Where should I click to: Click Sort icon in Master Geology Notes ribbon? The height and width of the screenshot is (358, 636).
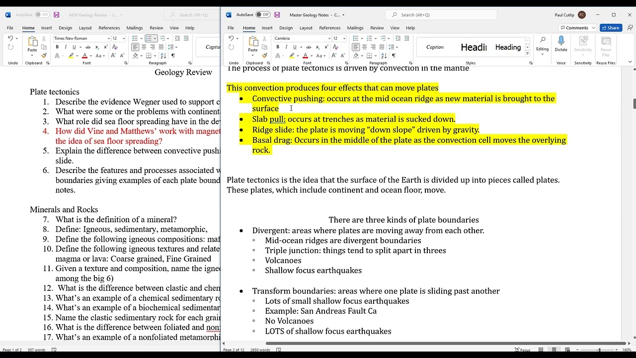click(x=385, y=56)
